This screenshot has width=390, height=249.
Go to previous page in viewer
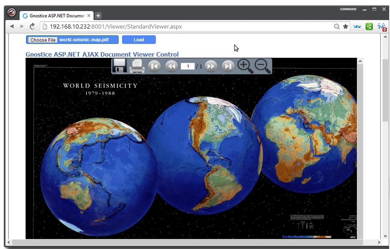tap(172, 66)
